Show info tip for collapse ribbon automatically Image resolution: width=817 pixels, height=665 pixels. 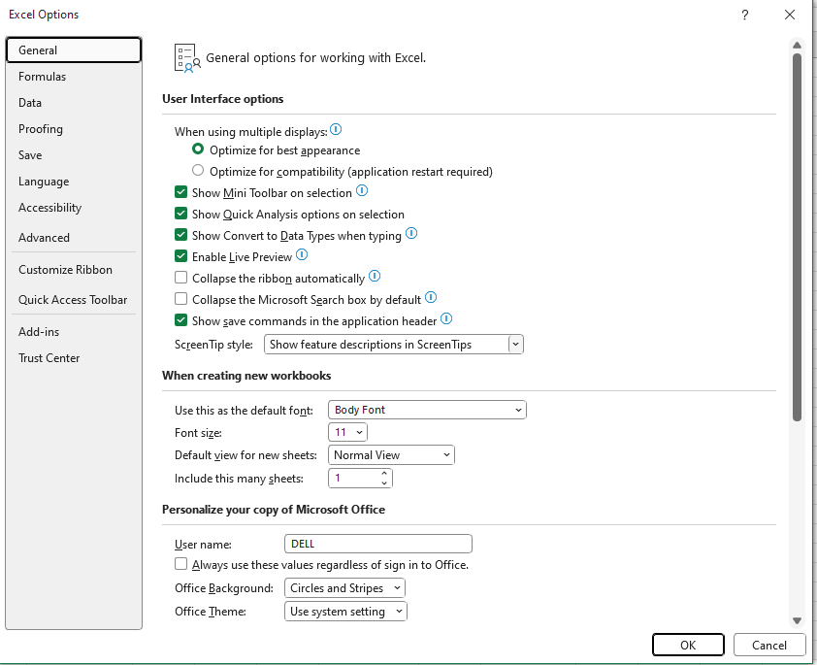(375, 276)
